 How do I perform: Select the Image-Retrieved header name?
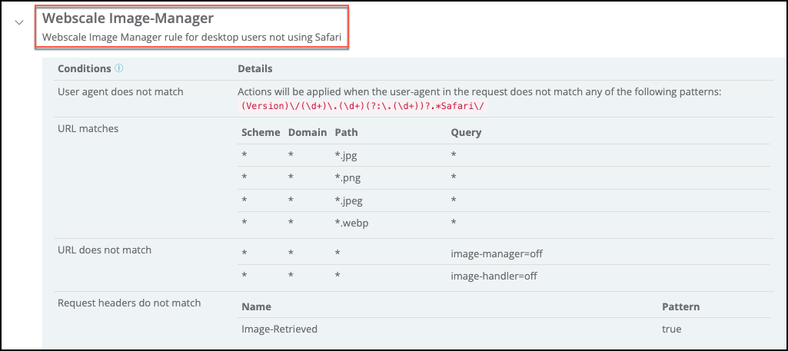point(279,329)
